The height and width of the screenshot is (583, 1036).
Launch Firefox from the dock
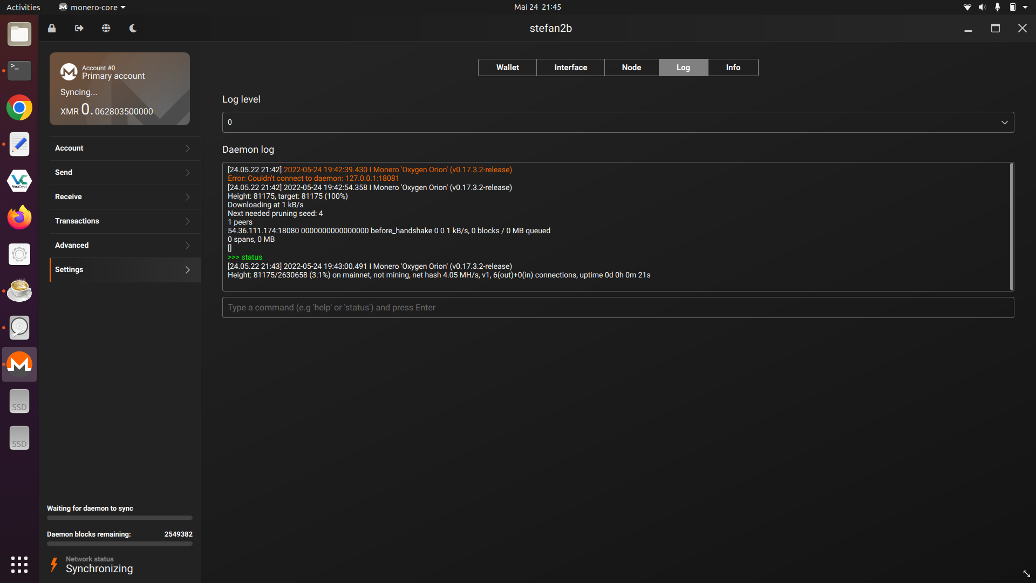coord(19,218)
